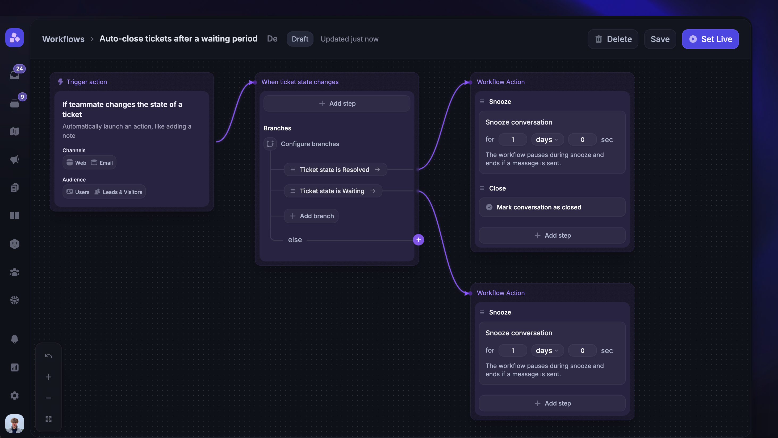Add step in the action with Close
The image size is (778, 438).
click(552, 235)
